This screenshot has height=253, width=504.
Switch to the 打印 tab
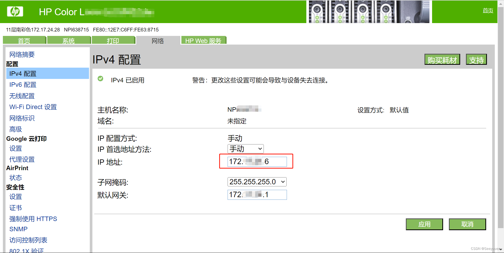[x=113, y=41]
